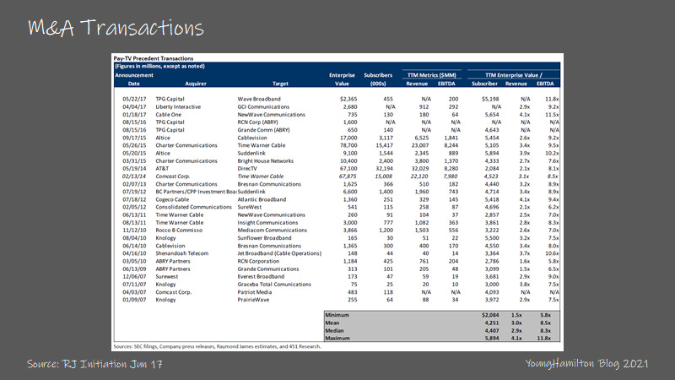This screenshot has height=380, width=675.
Task: Select the 'Target' column header
Action: (x=280, y=84)
